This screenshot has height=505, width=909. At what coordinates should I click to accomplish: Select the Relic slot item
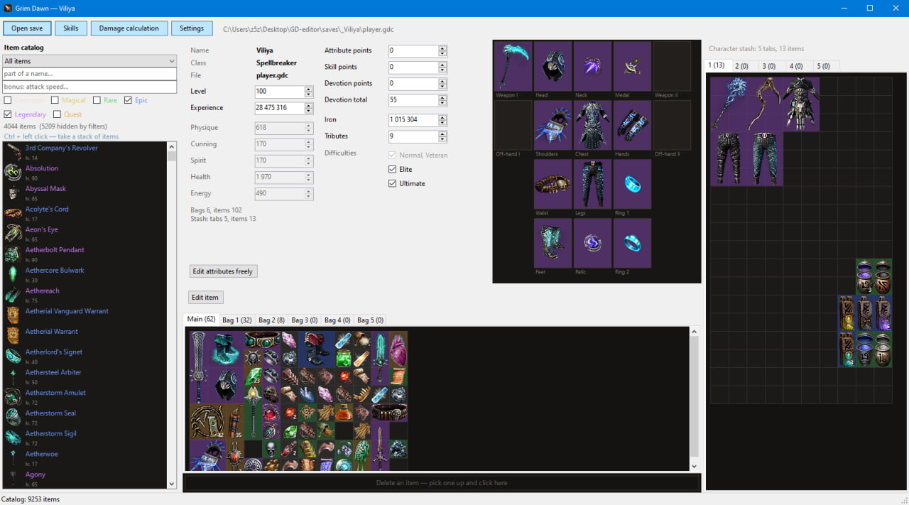[592, 243]
